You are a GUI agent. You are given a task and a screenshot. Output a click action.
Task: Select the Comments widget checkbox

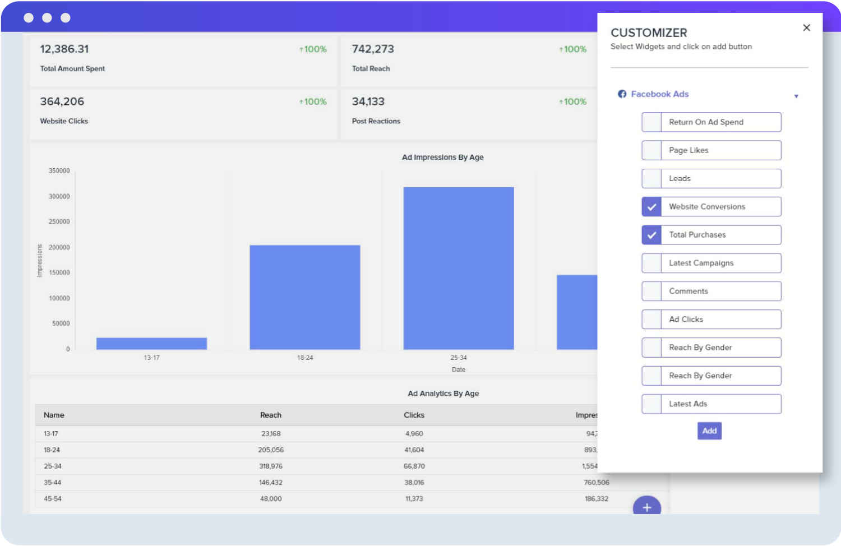tap(651, 291)
